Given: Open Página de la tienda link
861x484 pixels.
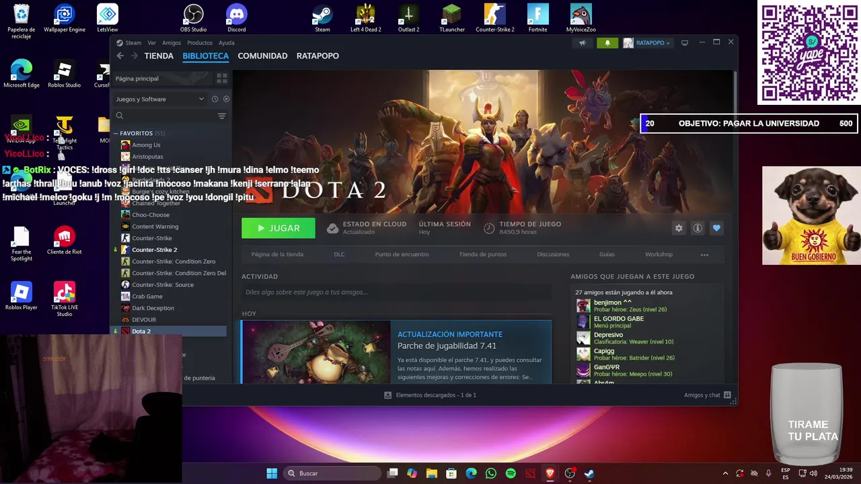Looking at the screenshot, I should [277, 254].
